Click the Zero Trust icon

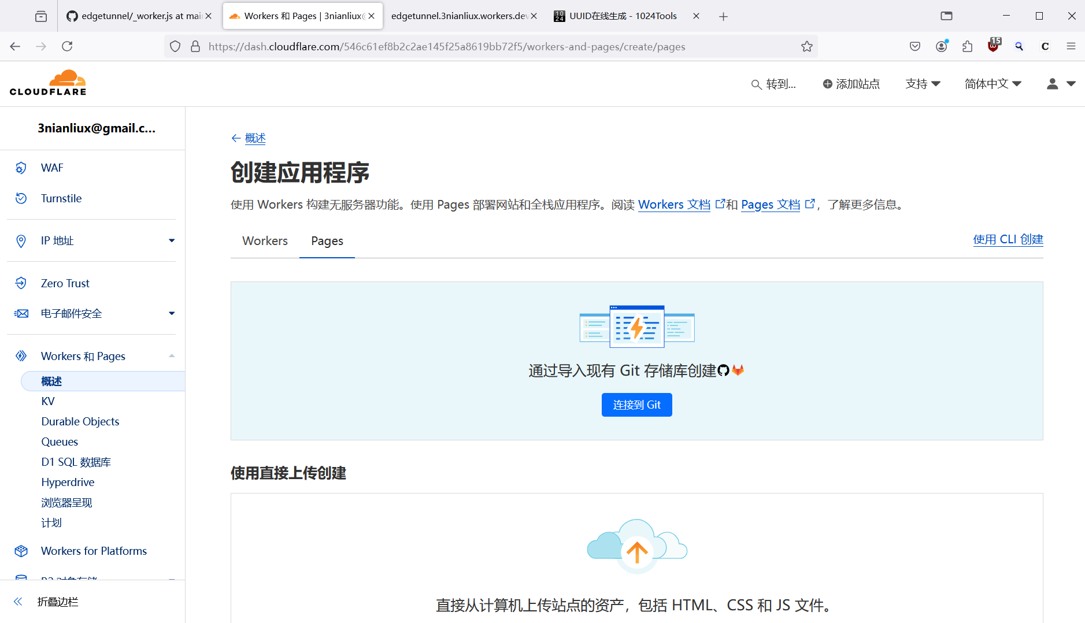point(21,283)
